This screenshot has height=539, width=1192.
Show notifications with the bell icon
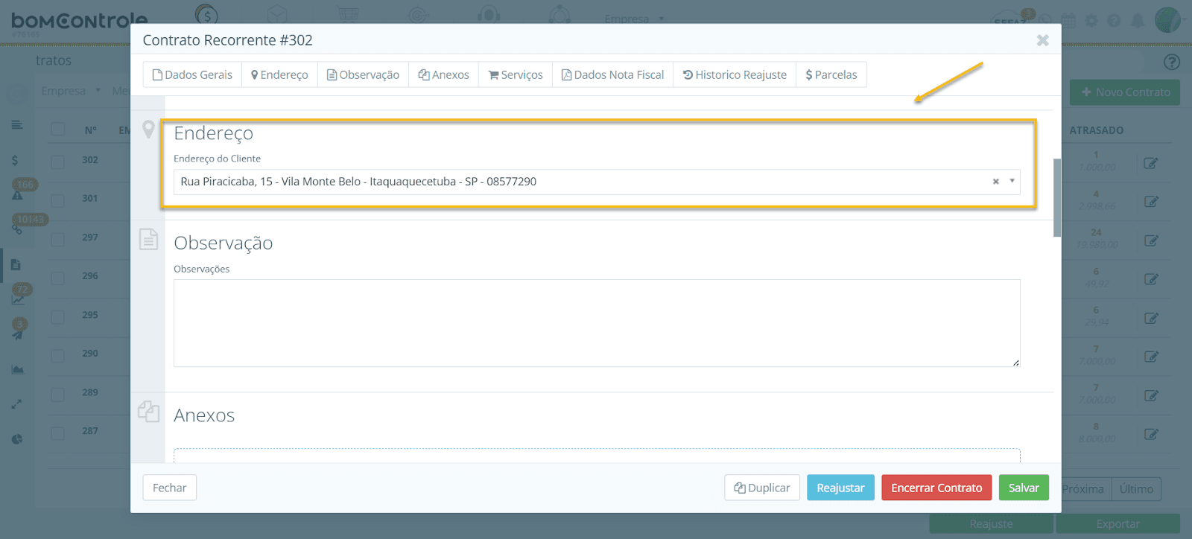(1138, 21)
